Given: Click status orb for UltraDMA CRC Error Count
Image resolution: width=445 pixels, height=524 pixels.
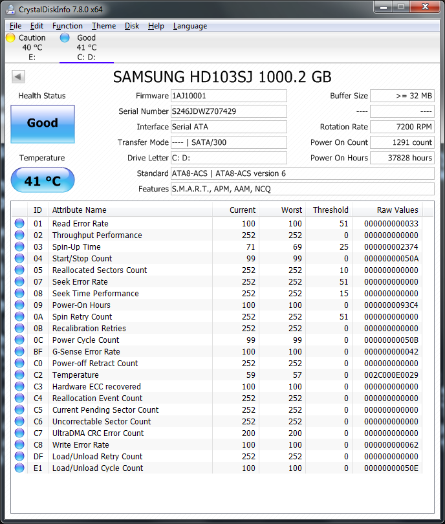Looking at the screenshot, I should 19,433.
